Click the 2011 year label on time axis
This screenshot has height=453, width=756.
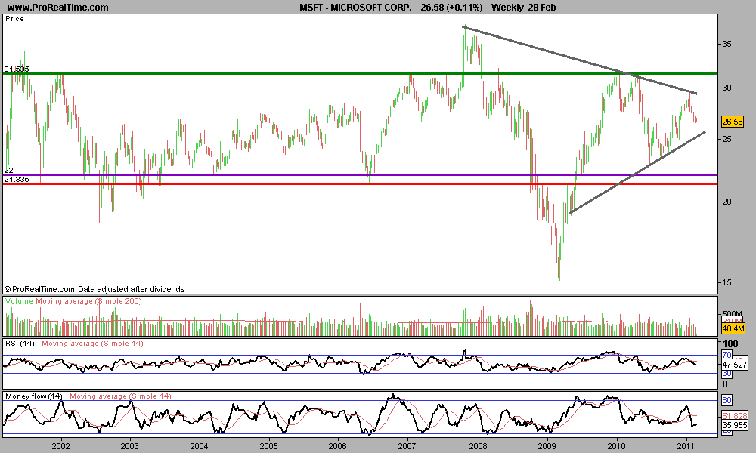pos(686,445)
